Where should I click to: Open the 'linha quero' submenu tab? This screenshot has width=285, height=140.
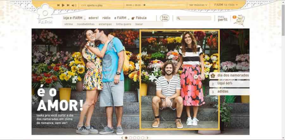click(x=123, y=24)
